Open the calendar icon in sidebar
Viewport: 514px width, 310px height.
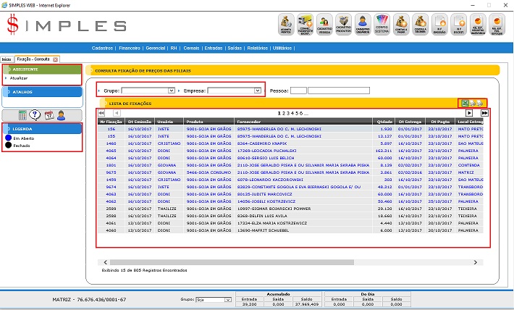tap(49, 115)
